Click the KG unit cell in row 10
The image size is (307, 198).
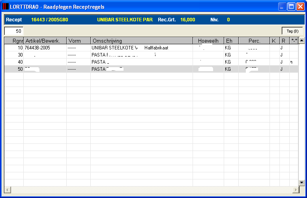pos(228,48)
